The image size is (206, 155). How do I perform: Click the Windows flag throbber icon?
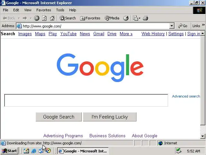[x=199, y=10]
